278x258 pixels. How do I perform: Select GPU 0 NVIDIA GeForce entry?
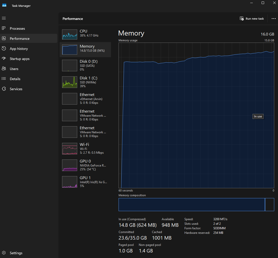(85, 165)
